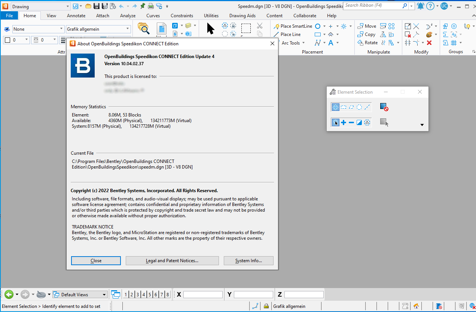This screenshot has width=476, height=312.
Task: Click the About dialog title bar X
Action: point(272,43)
